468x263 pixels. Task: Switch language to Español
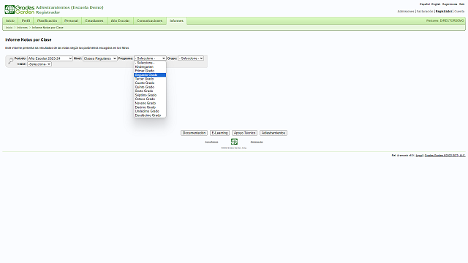(425, 4)
